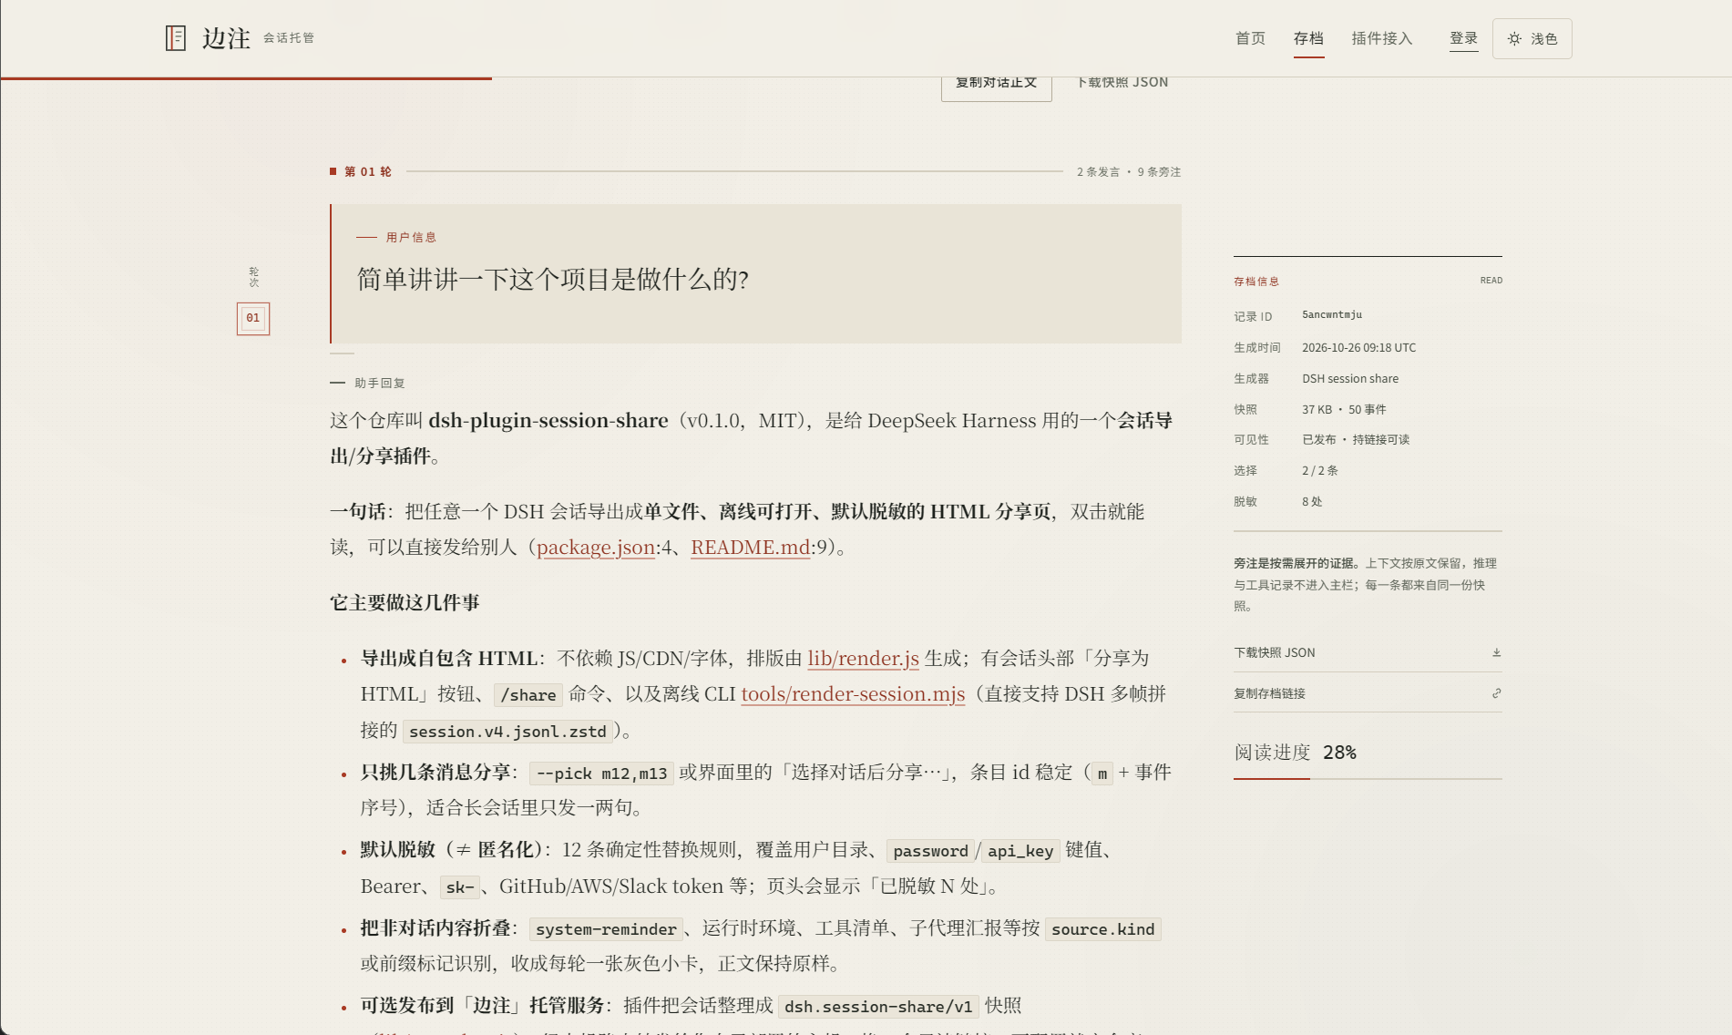The height and width of the screenshot is (1035, 1732).
Task: Click the dsh.session-share/v1 code snippet
Action: [x=878, y=1007]
